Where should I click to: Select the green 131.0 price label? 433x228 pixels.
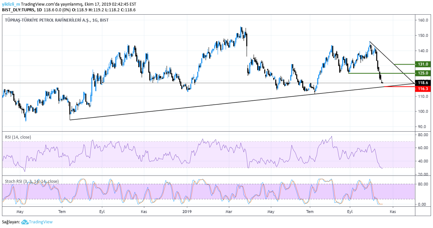pos(422,64)
